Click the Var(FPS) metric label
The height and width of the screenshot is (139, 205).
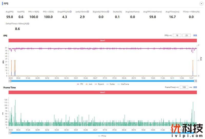point(21,12)
